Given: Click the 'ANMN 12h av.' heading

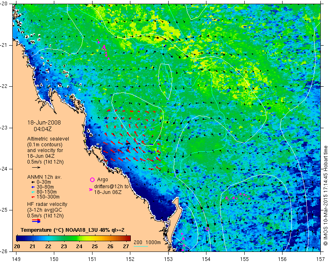Looking at the screenshot, I should click(44, 177).
